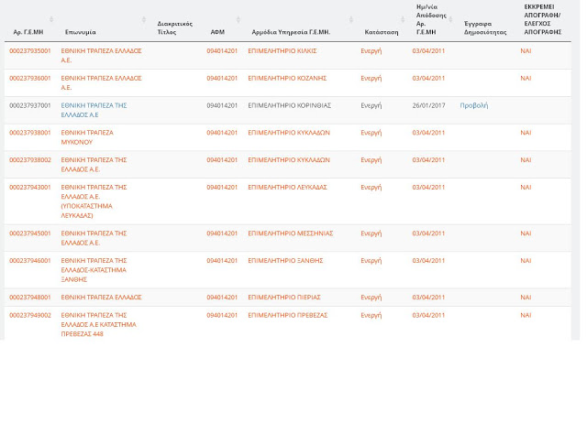Open registry number 000237945001
This screenshot has height=423, width=587.
click(x=30, y=233)
